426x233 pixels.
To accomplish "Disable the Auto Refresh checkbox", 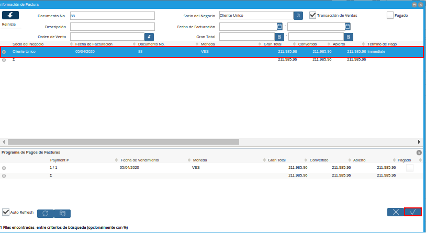I will tap(6, 213).
